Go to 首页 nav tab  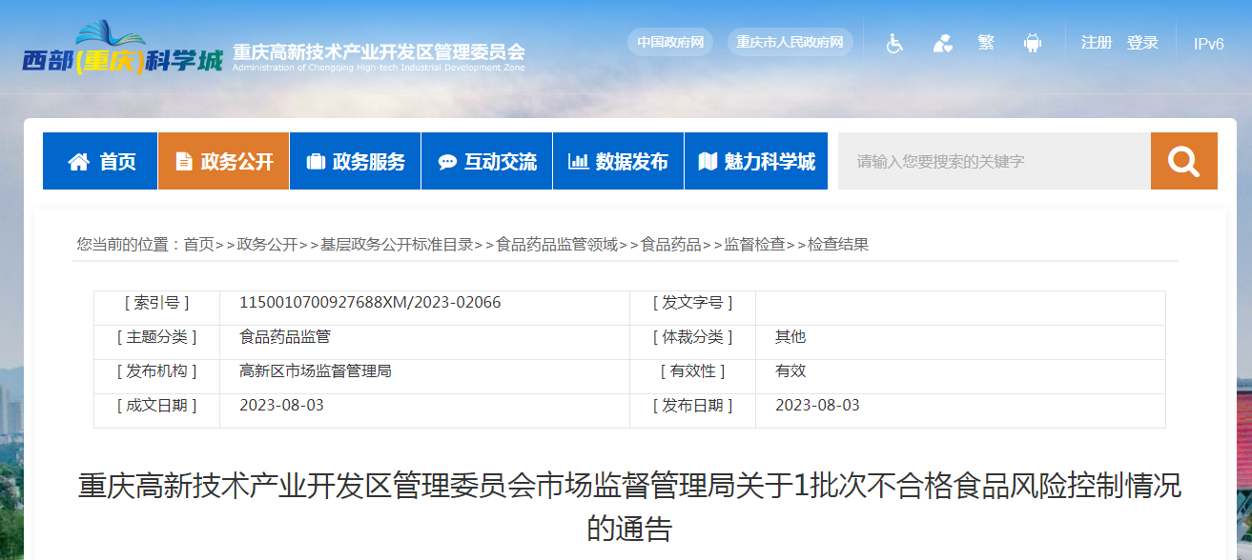(100, 161)
